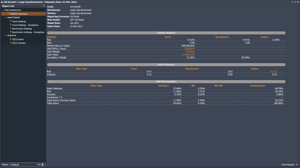
Task: Open Benchmark Holdings report
Action: coord(22,29)
